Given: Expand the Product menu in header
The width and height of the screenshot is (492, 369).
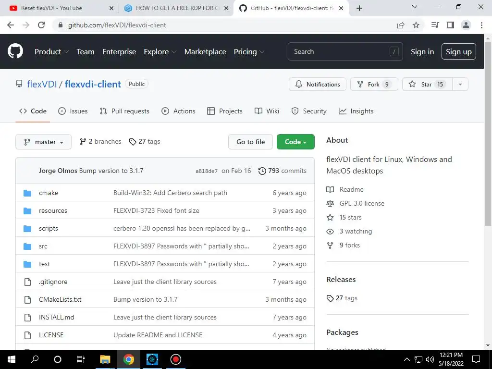Looking at the screenshot, I should point(51,52).
